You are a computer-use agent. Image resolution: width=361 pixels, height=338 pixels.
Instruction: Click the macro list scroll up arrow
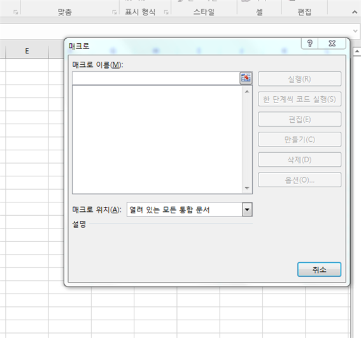(247, 92)
